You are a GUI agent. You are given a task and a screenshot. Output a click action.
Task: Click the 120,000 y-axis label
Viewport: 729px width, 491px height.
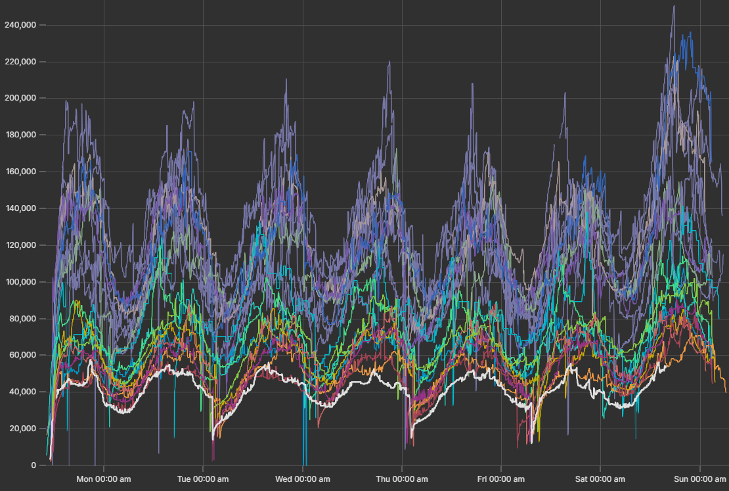click(x=20, y=245)
